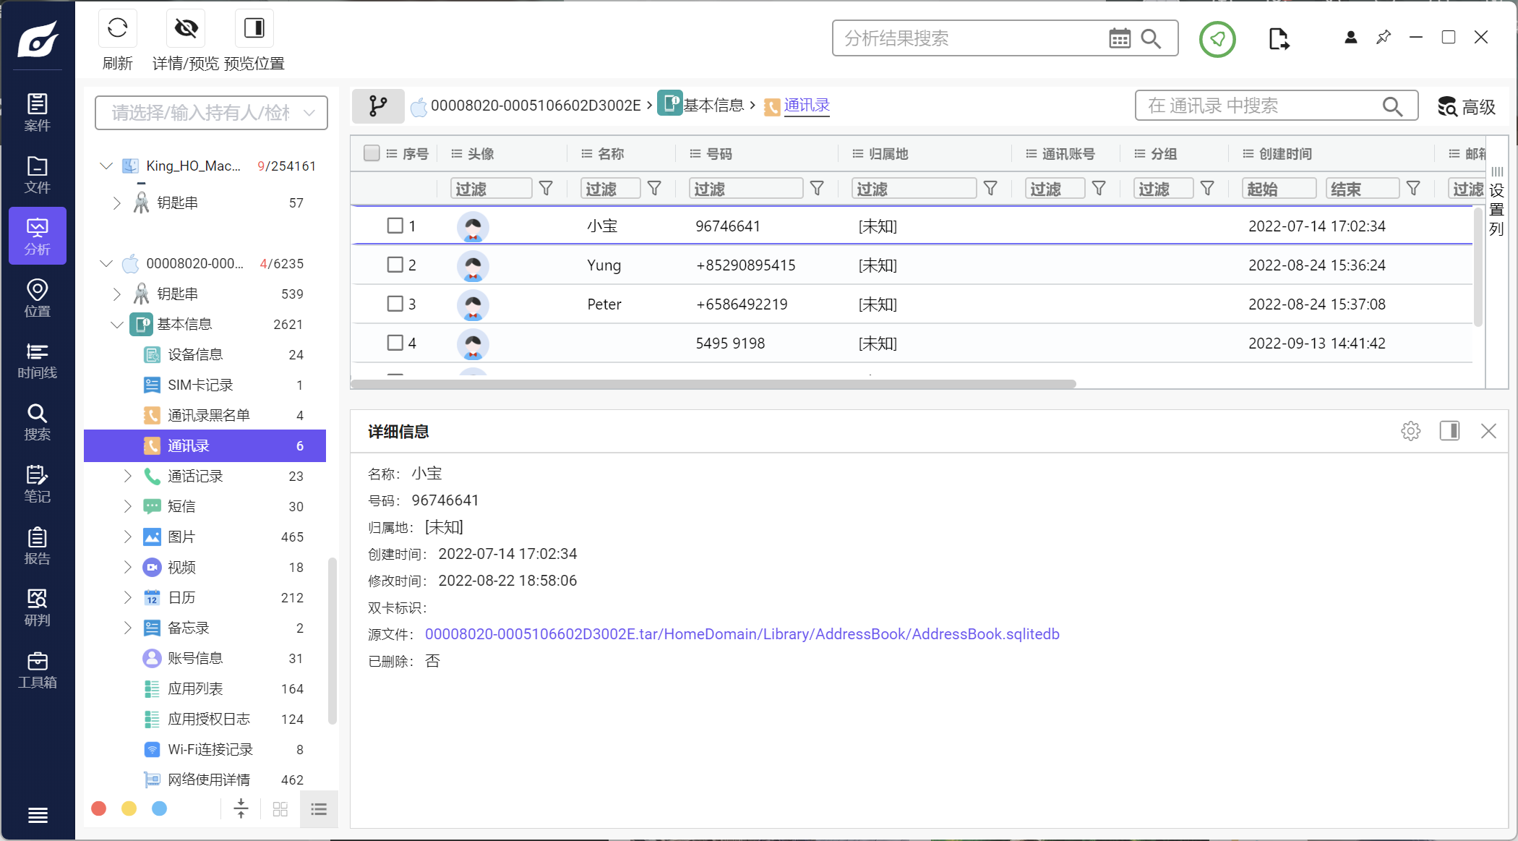Open the 时间线 sidebar section
This screenshot has width=1518, height=841.
(38, 360)
